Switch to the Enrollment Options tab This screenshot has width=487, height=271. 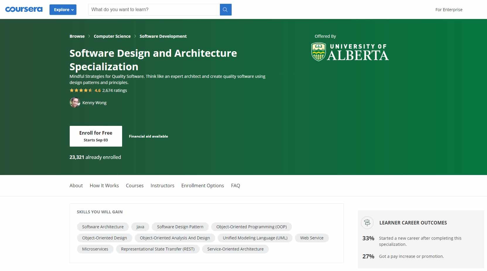pos(203,186)
